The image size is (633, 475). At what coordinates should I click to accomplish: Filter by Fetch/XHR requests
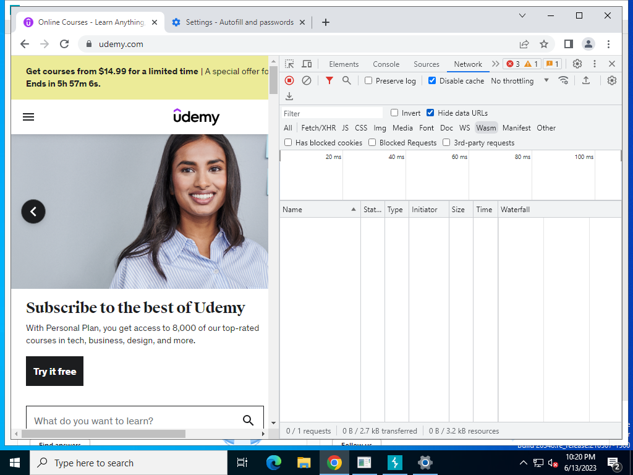pos(318,128)
